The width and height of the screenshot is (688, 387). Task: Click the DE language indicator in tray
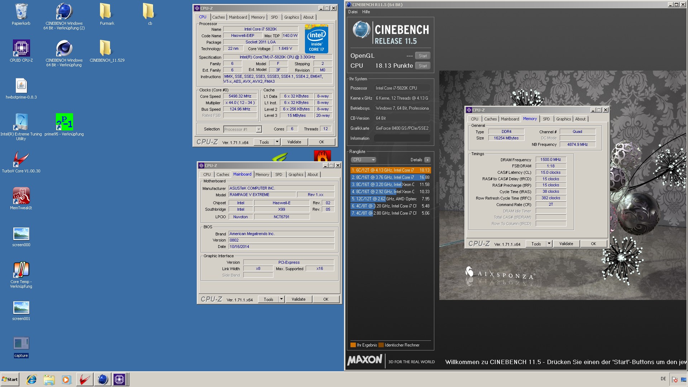[x=663, y=379]
